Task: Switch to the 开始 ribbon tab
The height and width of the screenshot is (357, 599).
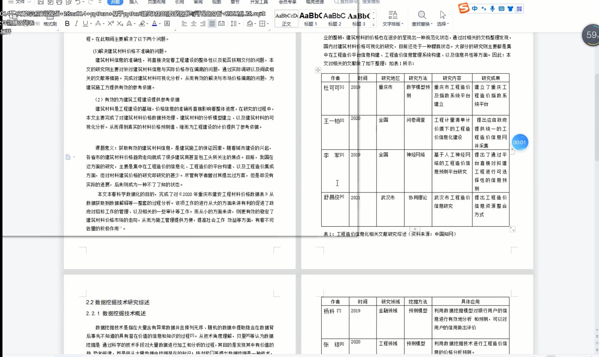Action: click(115, 2)
